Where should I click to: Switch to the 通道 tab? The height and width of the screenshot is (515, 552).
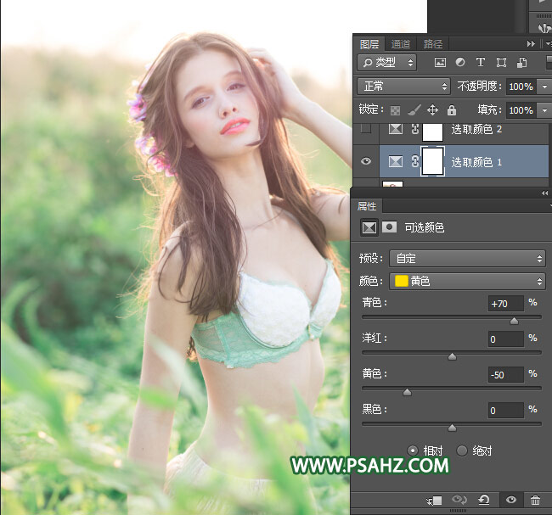(401, 44)
